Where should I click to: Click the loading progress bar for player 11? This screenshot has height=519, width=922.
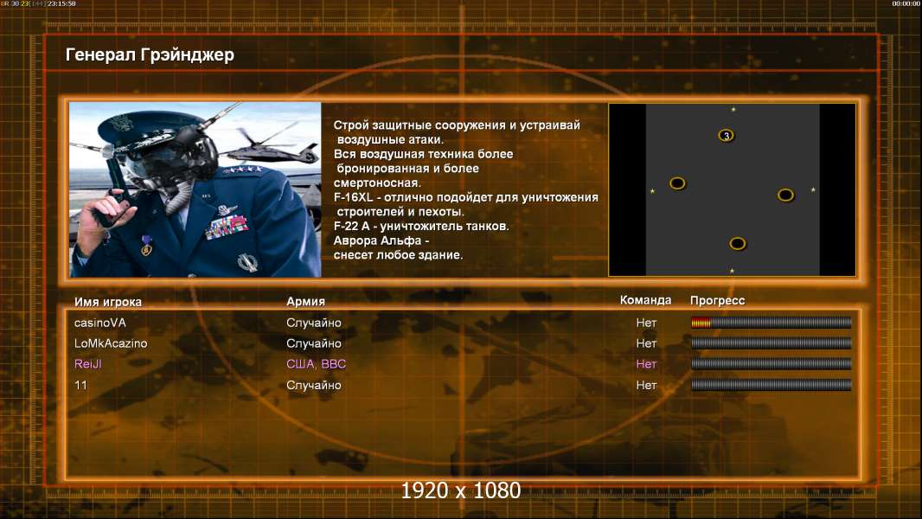(771, 385)
